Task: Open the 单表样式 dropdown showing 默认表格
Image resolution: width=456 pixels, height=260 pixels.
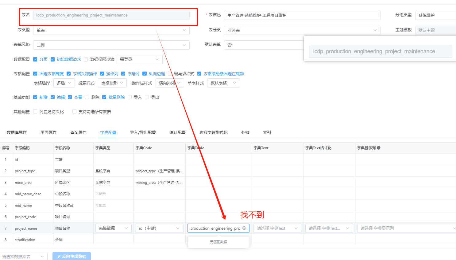Action: pyautogui.click(x=223, y=83)
